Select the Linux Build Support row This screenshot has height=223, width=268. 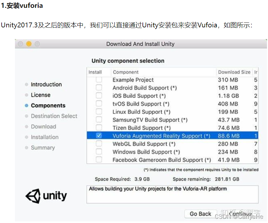pos(172,112)
